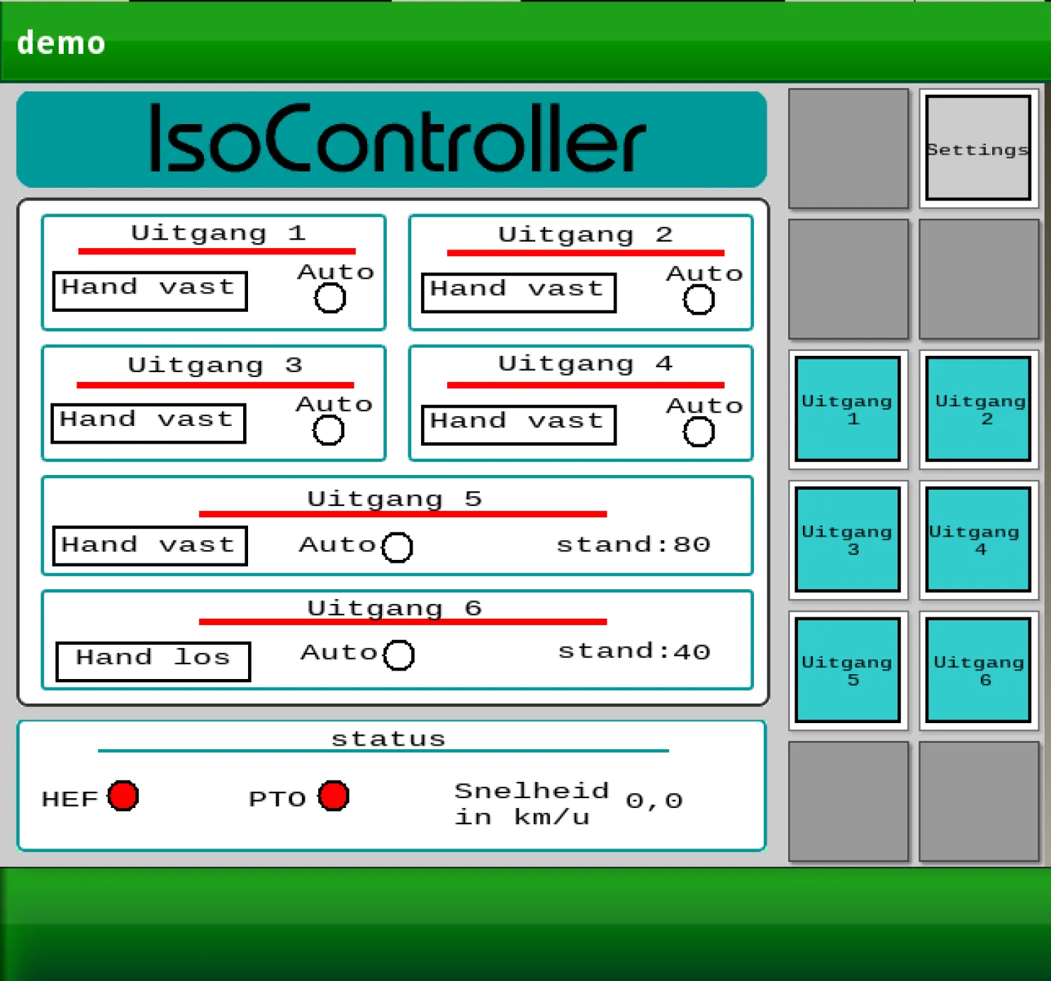The image size is (1051, 981).
Task: Click the PTO red status indicator
Action: (334, 796)
